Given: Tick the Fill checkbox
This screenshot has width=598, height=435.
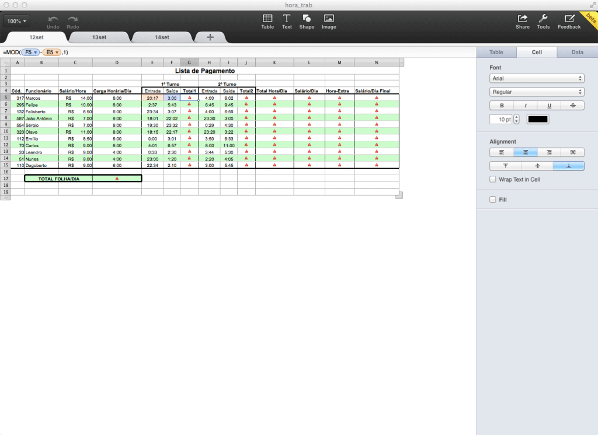Looking at the screenshot, I should point(493,200).
